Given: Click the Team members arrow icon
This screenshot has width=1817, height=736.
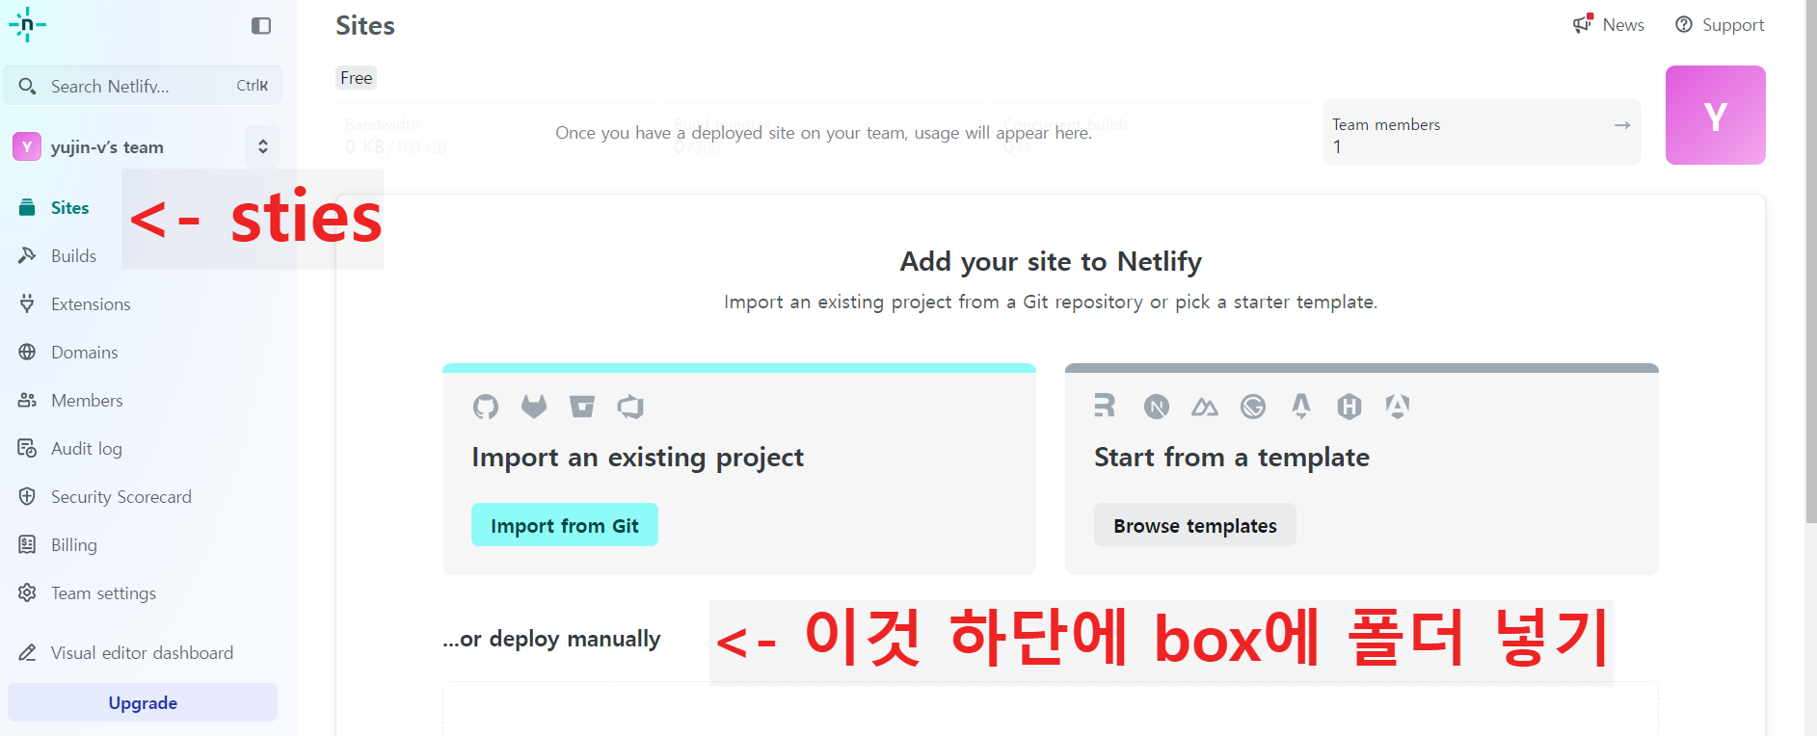Looking at the screenshot, I should tap(1622, 125).
